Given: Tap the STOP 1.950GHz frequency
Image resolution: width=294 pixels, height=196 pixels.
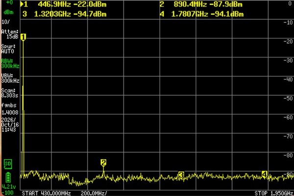Looking at the screenshot, I should click(274, 193).
